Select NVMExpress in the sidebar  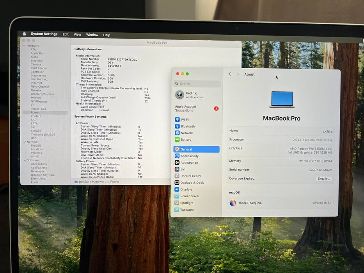(x=39, y=101)
